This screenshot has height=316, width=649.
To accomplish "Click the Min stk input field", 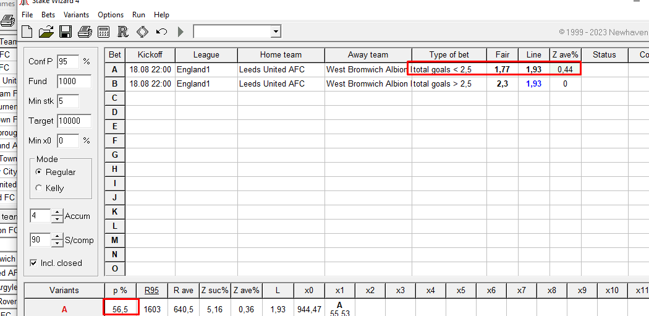I will (x=68, y=101).
